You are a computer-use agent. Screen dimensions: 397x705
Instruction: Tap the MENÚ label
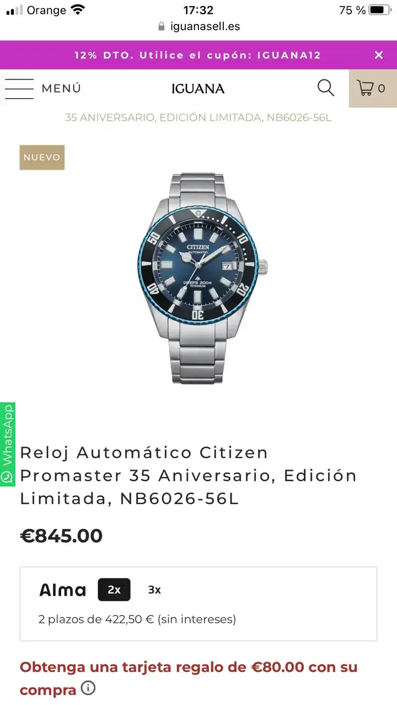[61, 88]
